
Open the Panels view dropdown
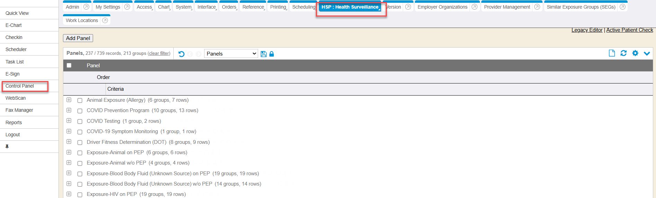231,54
